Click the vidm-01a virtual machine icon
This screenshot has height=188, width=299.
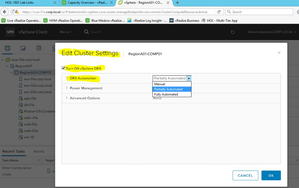point(21,118)
